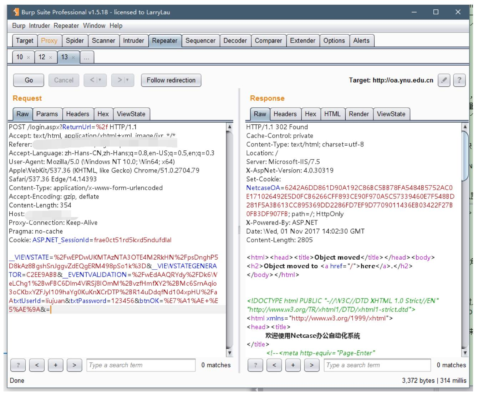Viewport: 478px width, 395px height.
Task: Click the response search term field
Action: (378, 365)
